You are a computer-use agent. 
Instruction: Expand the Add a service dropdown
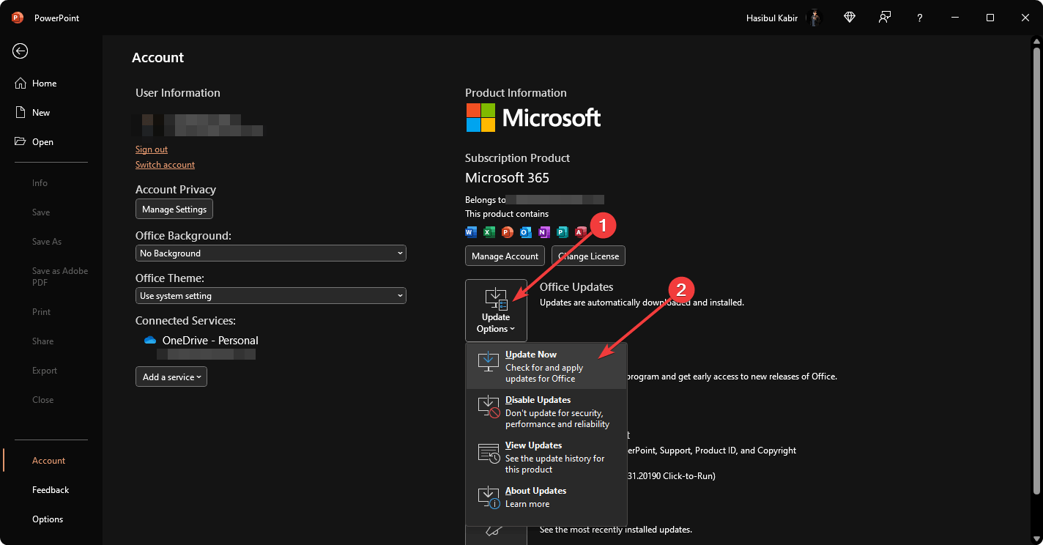click(x=171, y=377)
